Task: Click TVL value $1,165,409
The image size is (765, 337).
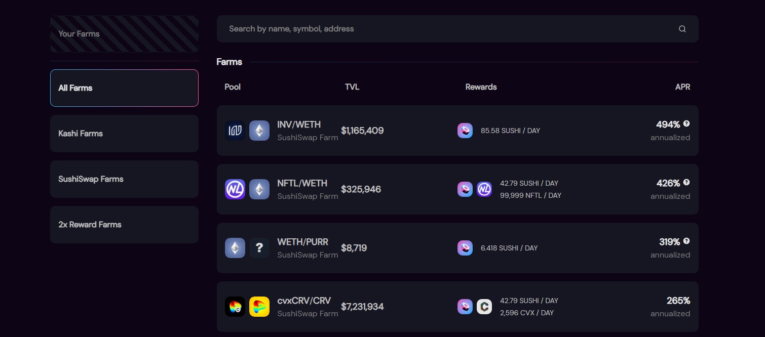Action: 362,131
